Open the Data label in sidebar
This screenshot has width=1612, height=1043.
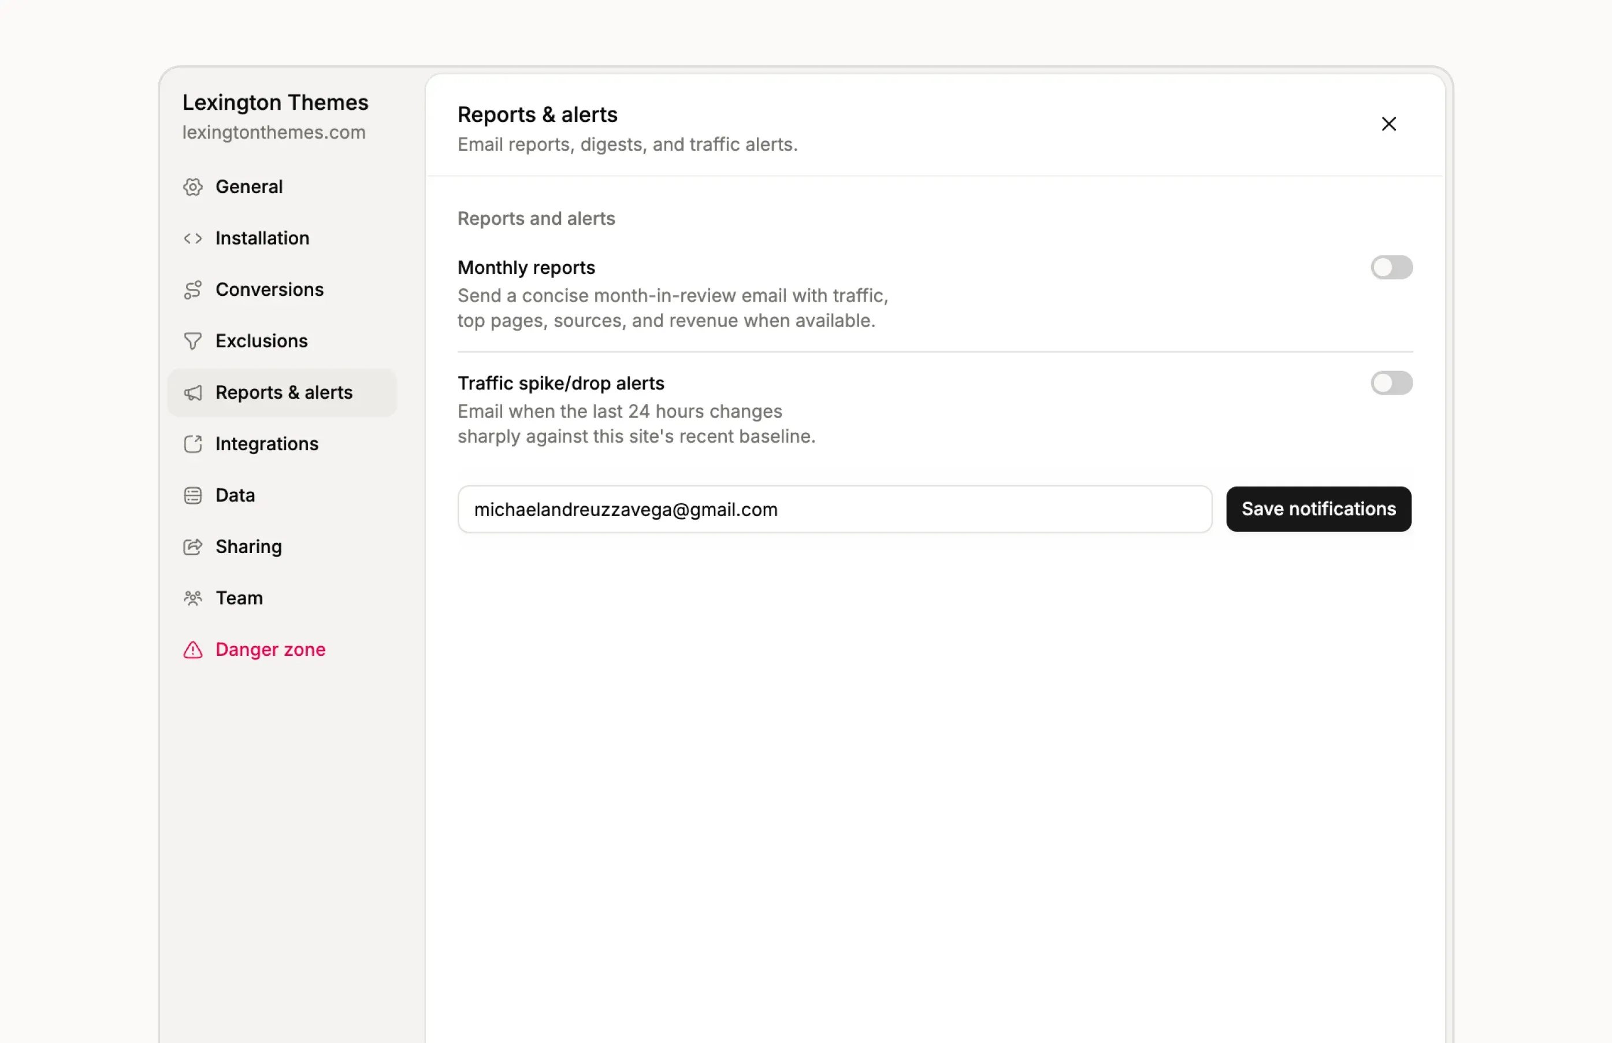235,496
